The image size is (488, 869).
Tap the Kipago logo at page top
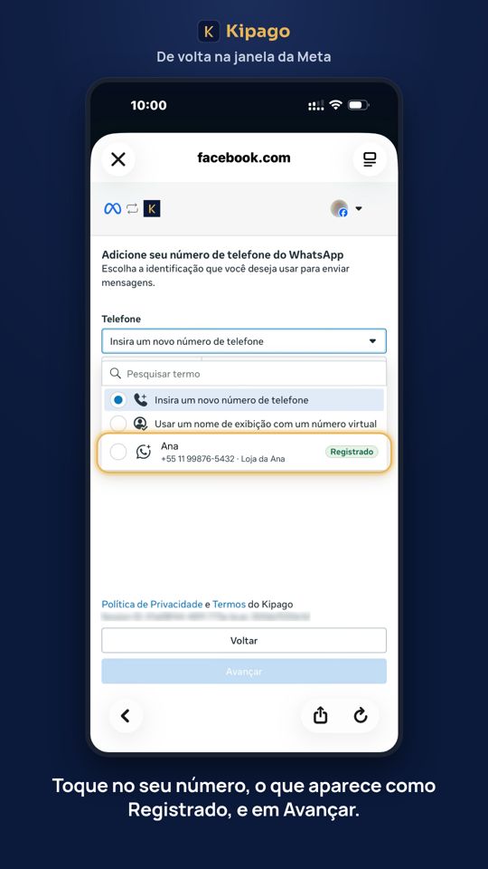[244, 32]
